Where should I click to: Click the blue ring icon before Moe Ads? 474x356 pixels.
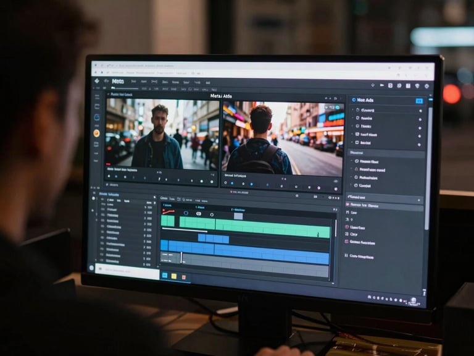pos(354,100)
